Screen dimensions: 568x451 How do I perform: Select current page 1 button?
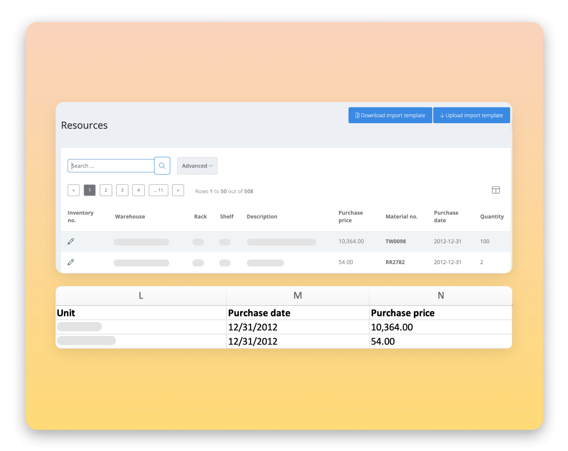pyautogui.click(x=90, y=190)
